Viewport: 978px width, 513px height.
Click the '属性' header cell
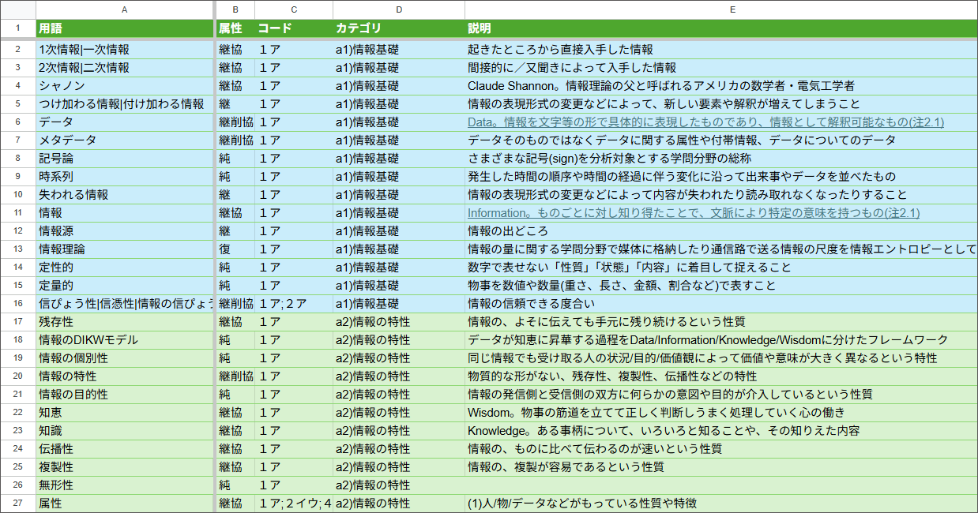235,29
